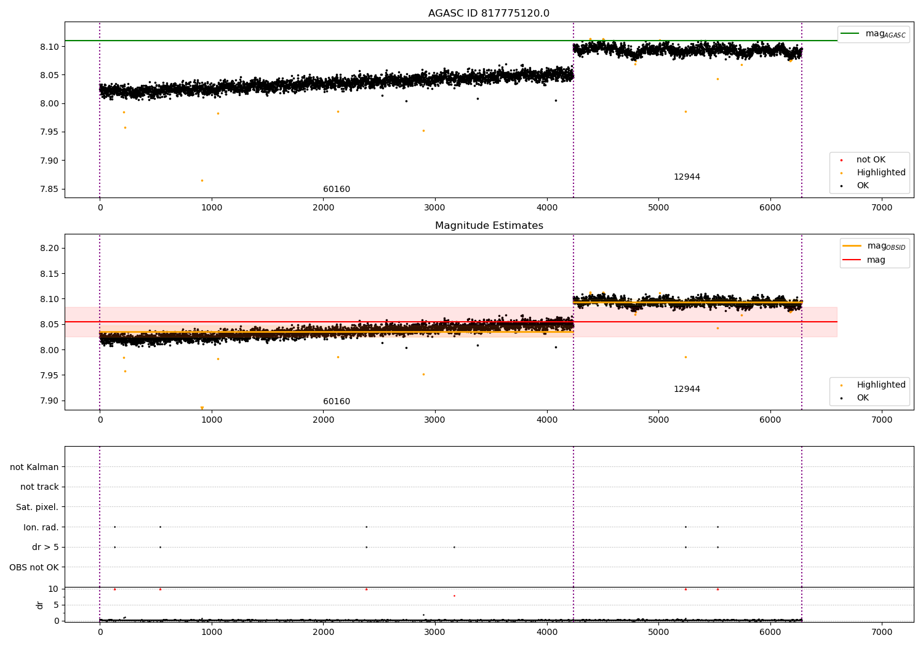Click the 'dr' y-axis label
Screen dimensions: 923x646
tap(40, 605)
